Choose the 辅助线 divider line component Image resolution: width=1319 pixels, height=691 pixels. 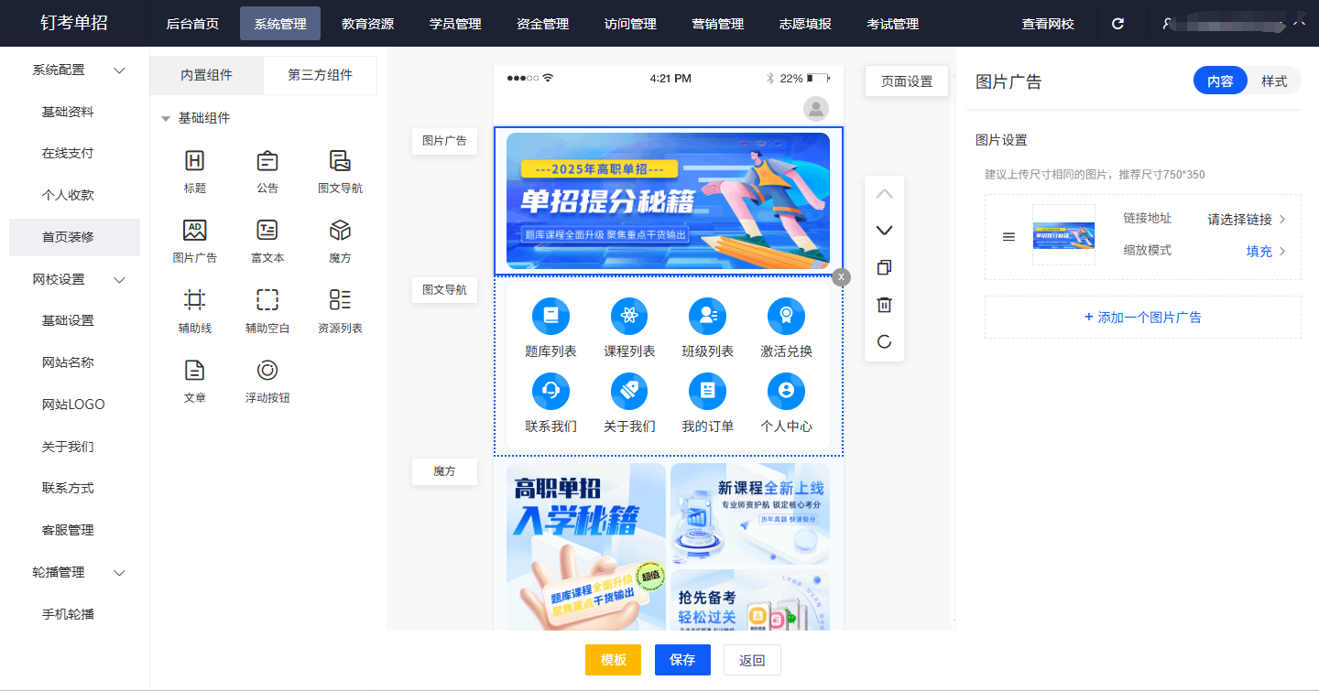pyautogui.click(x=194, y=300)
